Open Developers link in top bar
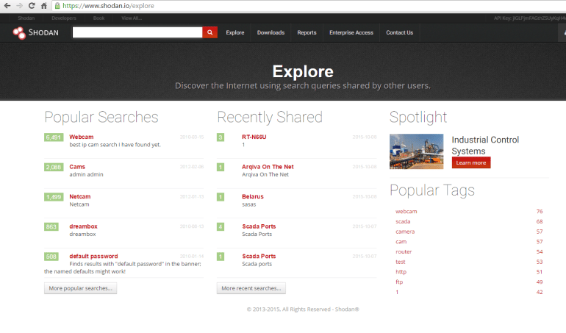The width and height of the screenshot is (566, 333). click(64, 18)
